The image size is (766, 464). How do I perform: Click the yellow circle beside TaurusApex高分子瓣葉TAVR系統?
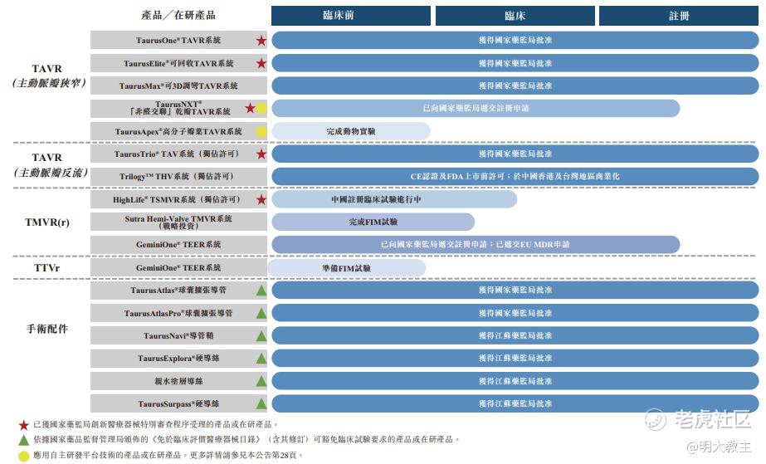tap(261, 131)
